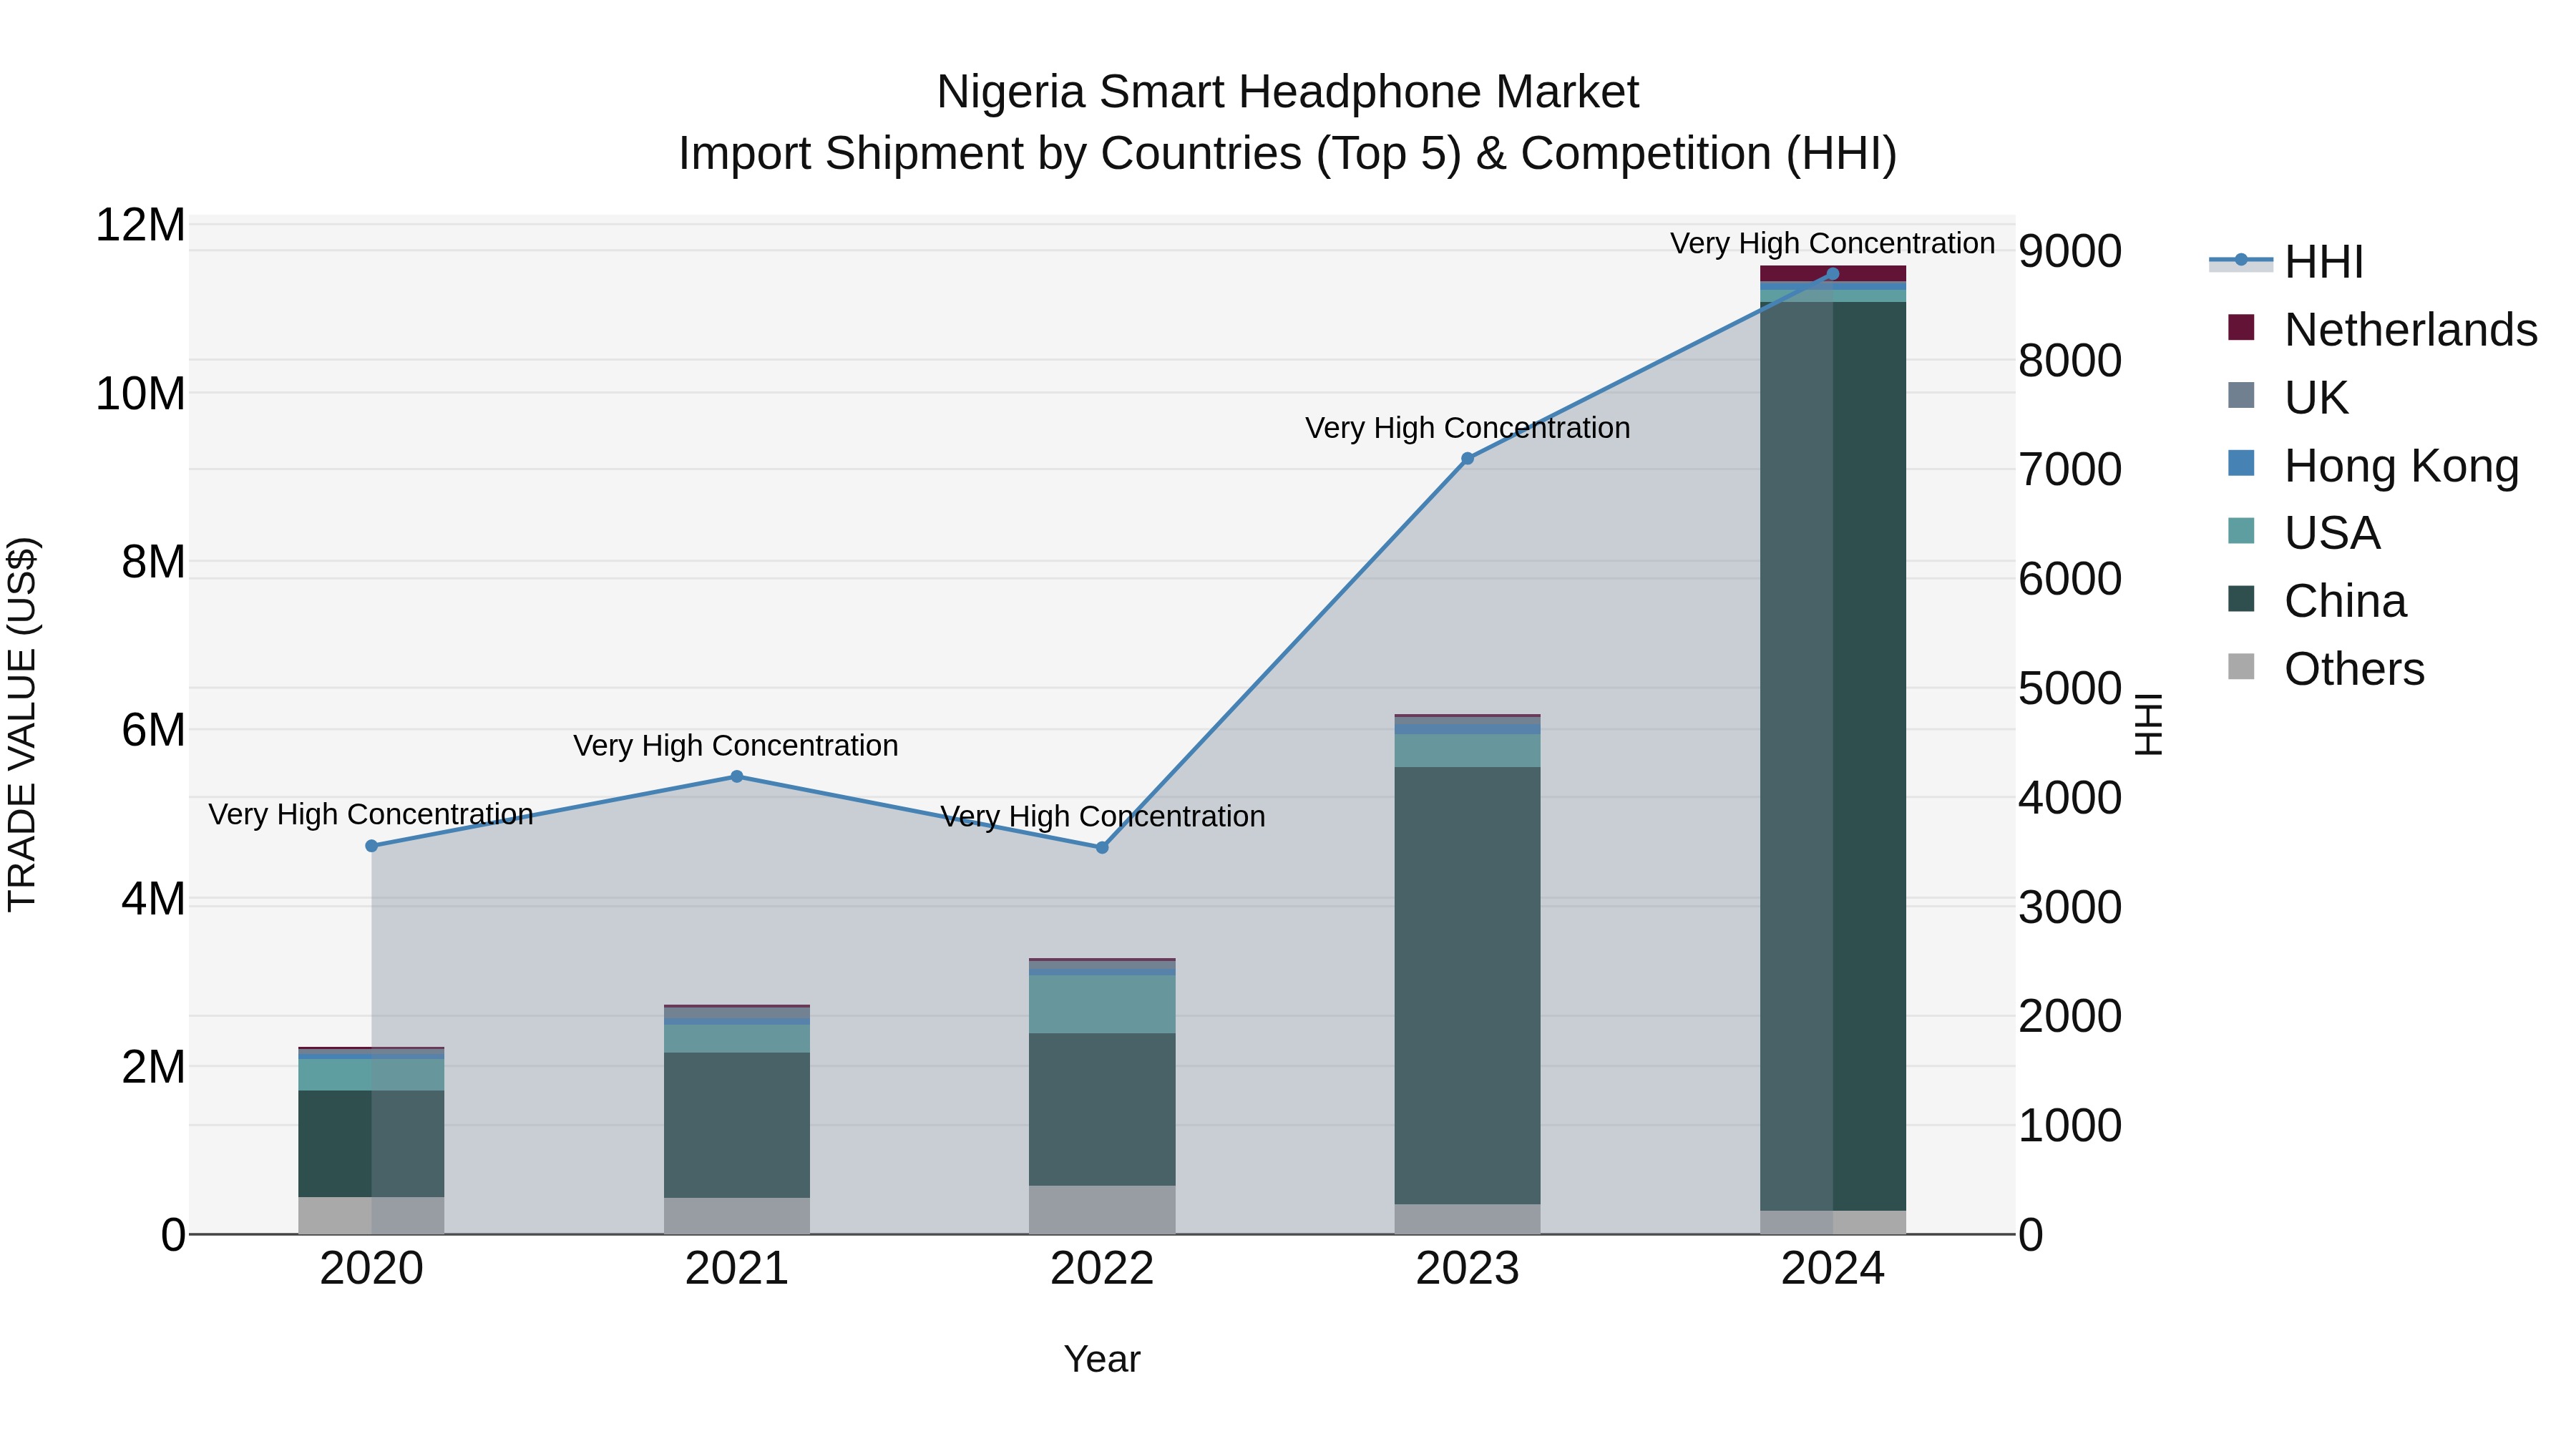Click the chart title Nigeria Smart Headphone Market
Viewport: 2576px width, 1449px height.
(x=1287, y=92)
